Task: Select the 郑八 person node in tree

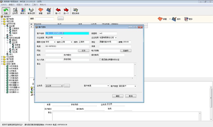Action: [11, 54]
